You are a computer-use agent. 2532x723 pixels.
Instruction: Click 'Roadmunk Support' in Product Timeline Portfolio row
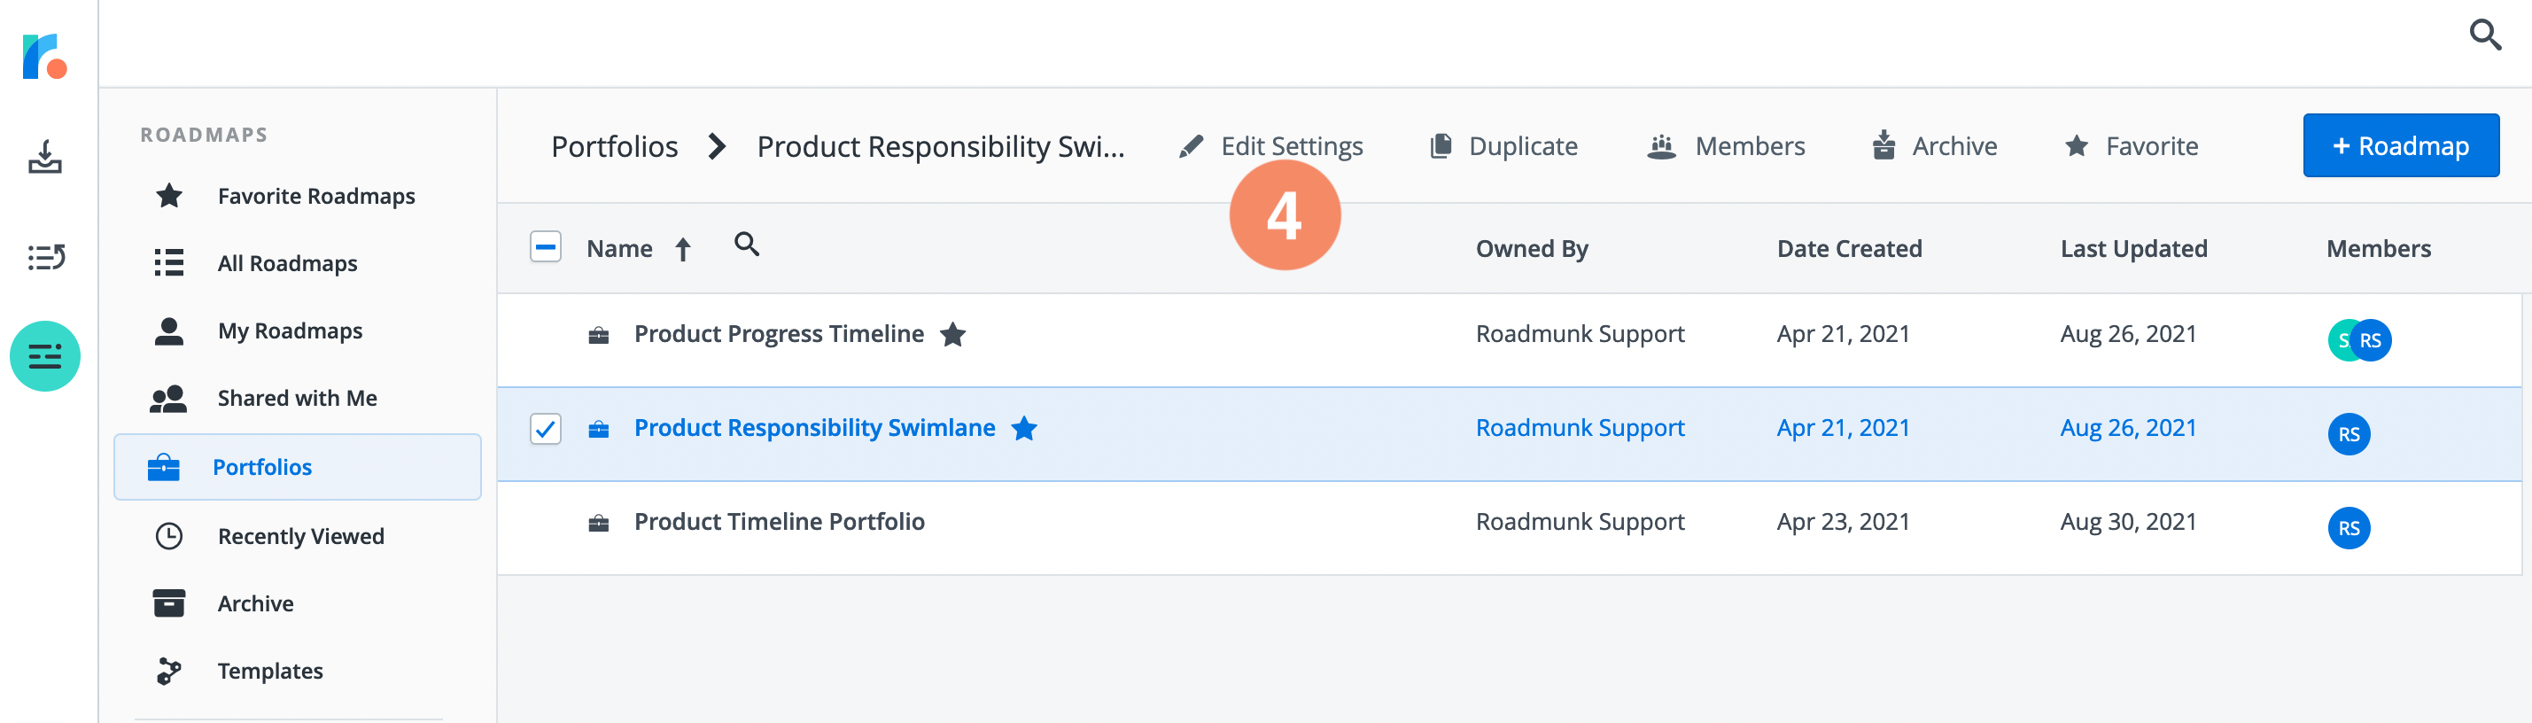pyautogui.click(x=1580, y=523)
